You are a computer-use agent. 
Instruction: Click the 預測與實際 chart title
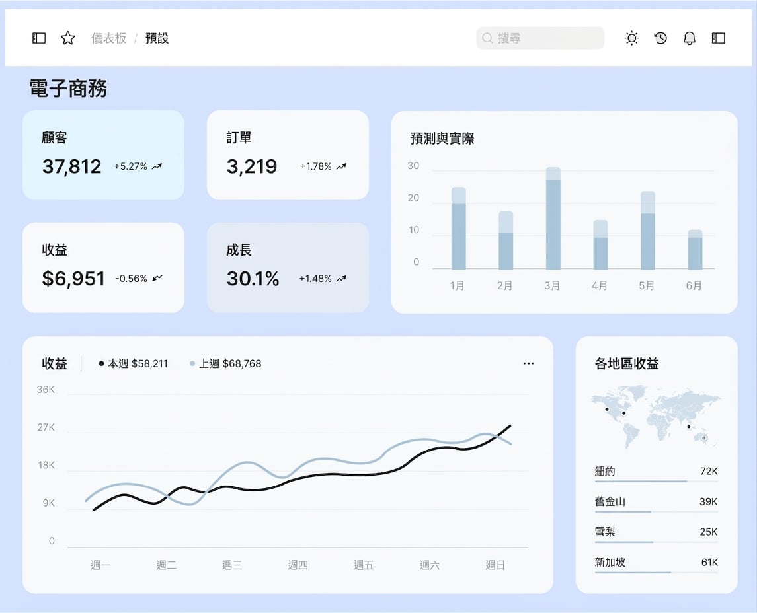[x=442, y=139]
